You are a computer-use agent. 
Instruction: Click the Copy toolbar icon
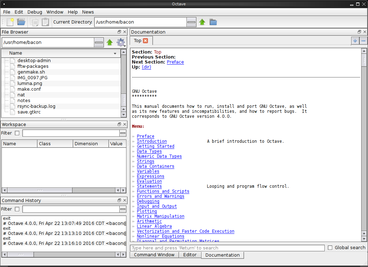click(x=34, y=22)
